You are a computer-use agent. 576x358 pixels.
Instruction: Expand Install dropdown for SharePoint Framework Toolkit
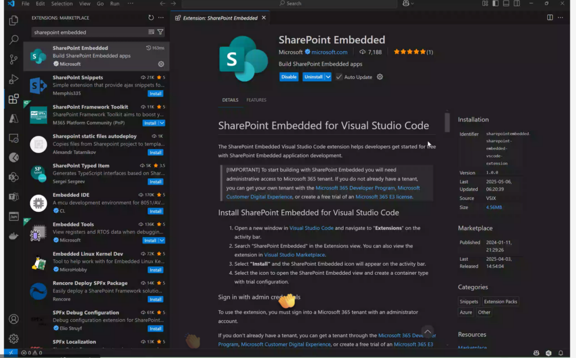click(x=161, y=123)
